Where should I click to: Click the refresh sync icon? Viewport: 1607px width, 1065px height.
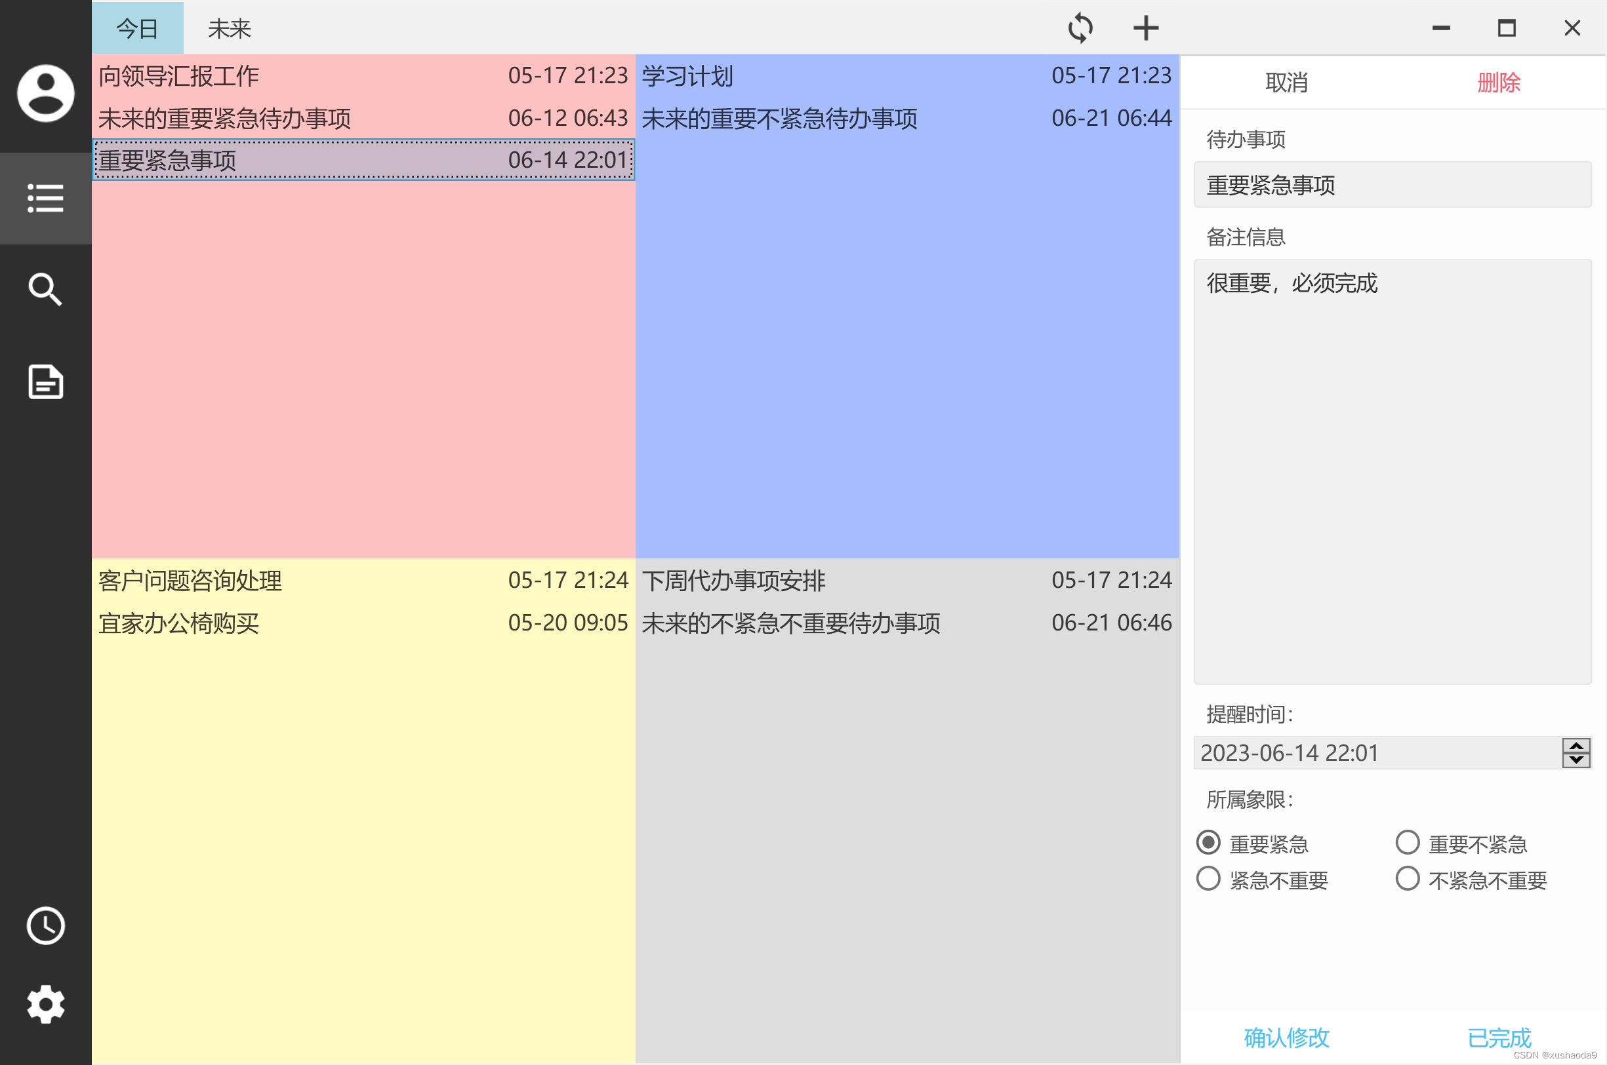[x=1080, y=28]
